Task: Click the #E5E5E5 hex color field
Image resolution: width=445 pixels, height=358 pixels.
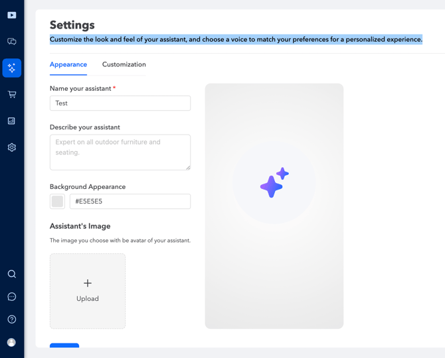Action: tap(130, 202)
